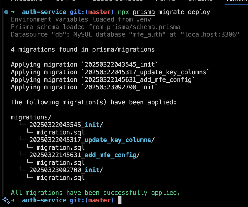Open the 20250322045317_update_key_columns migration link
The image size is (248, 207).
coord(90,140)
